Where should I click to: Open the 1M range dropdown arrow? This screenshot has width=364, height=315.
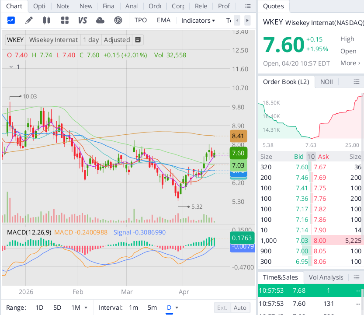86,308
